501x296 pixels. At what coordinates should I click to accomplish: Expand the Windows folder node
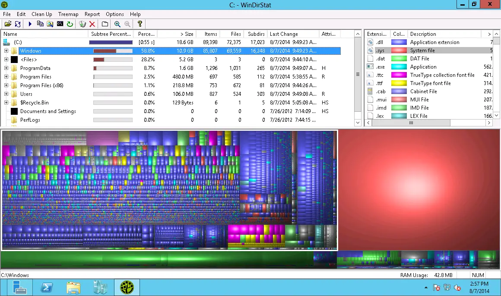[6, 51]
